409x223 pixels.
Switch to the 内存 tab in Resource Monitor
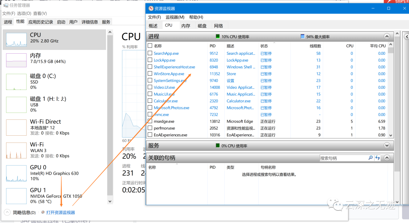tap(186, 25)
